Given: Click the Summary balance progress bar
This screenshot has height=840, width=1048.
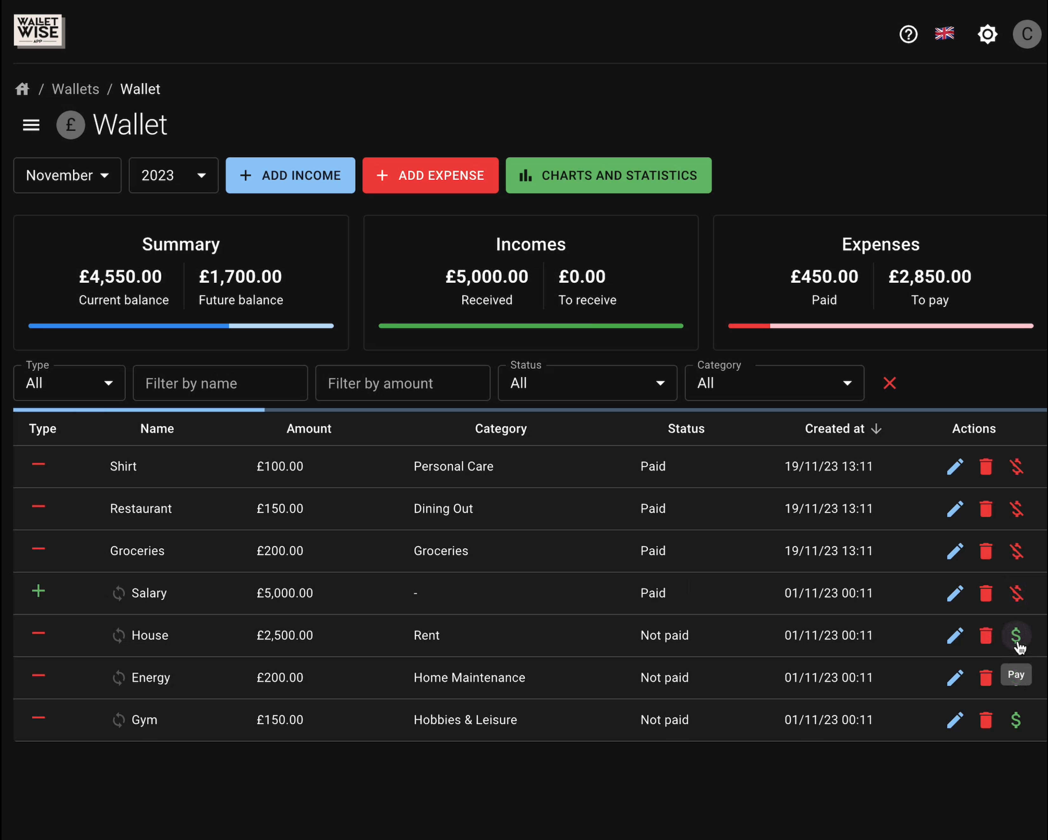Looking at the screenshot, I should 181,326.
